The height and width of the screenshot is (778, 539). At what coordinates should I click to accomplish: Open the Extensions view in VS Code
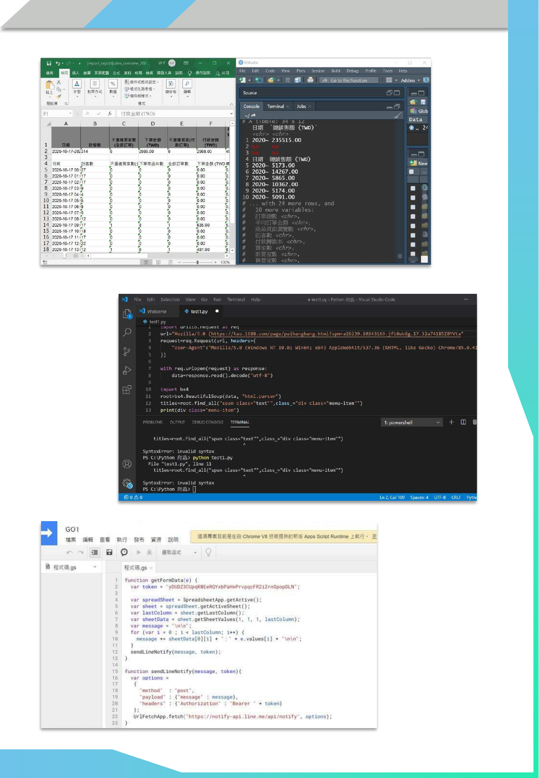click(127, 389)
